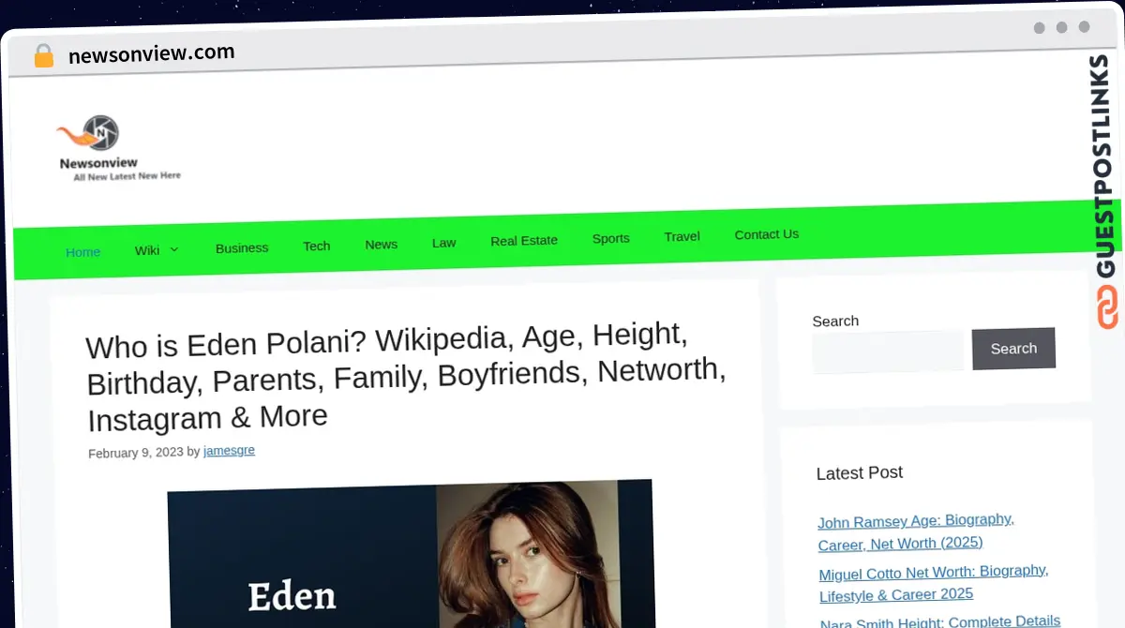Click the orange padlock icon

coord(43,56)
